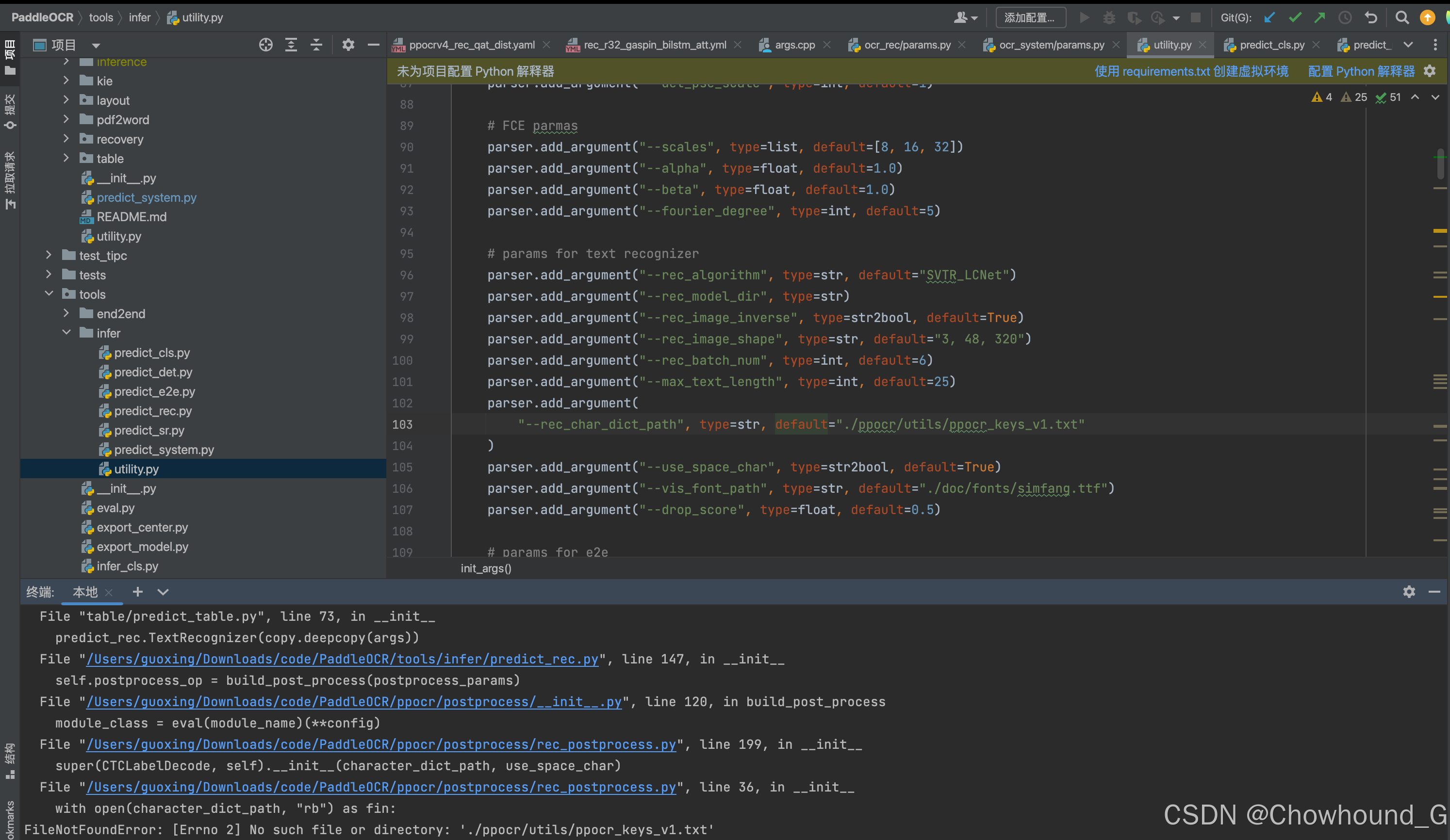Open the project panel settings gear
The height and width of the screenshot is (840, 1450).
pyautogui.click(x=348, y=45)
